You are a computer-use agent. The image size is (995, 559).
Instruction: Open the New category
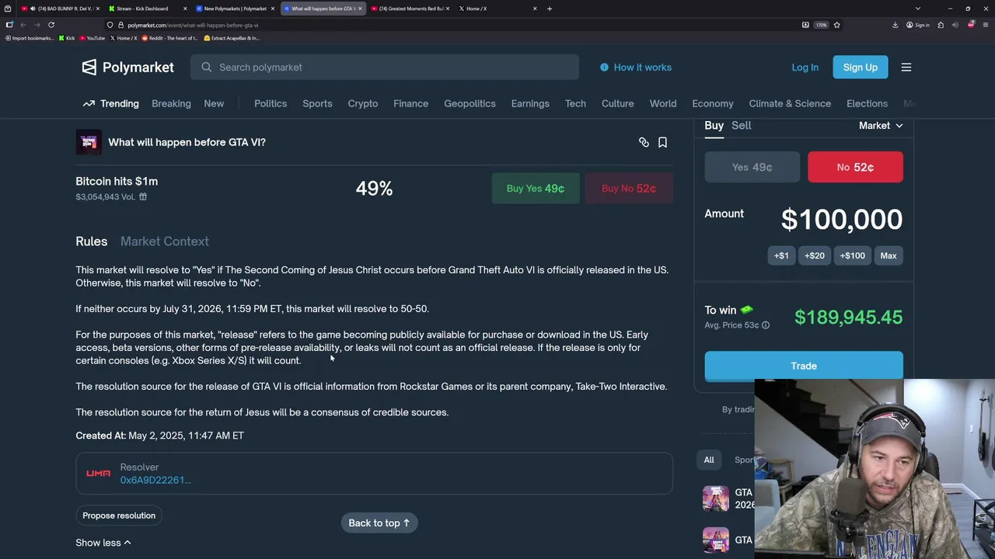point(214,103)
